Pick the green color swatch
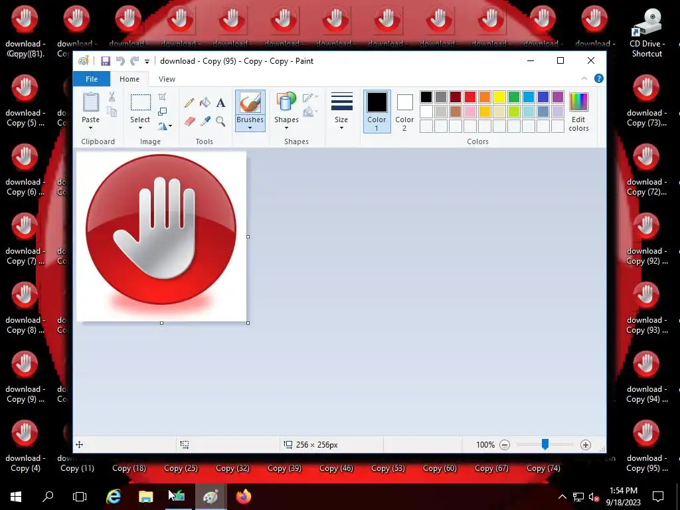The image size is (680, 510). pos(514,97)
